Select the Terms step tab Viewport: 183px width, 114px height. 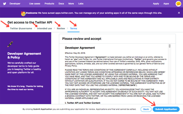(73, 29)
